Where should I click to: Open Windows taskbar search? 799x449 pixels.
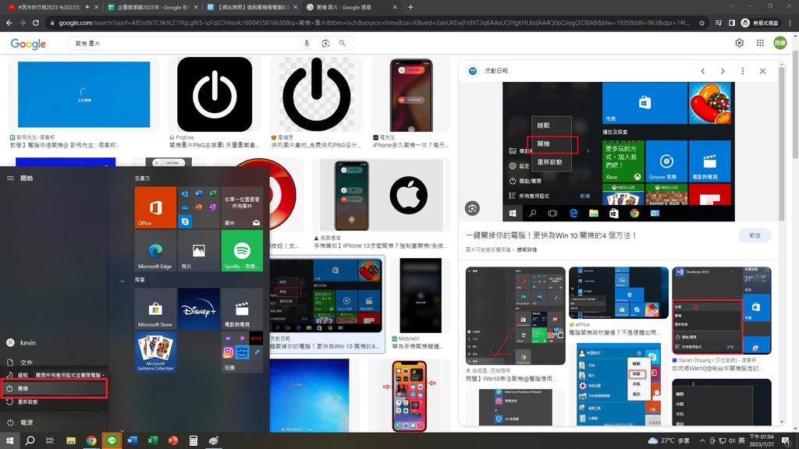point(30,440)
